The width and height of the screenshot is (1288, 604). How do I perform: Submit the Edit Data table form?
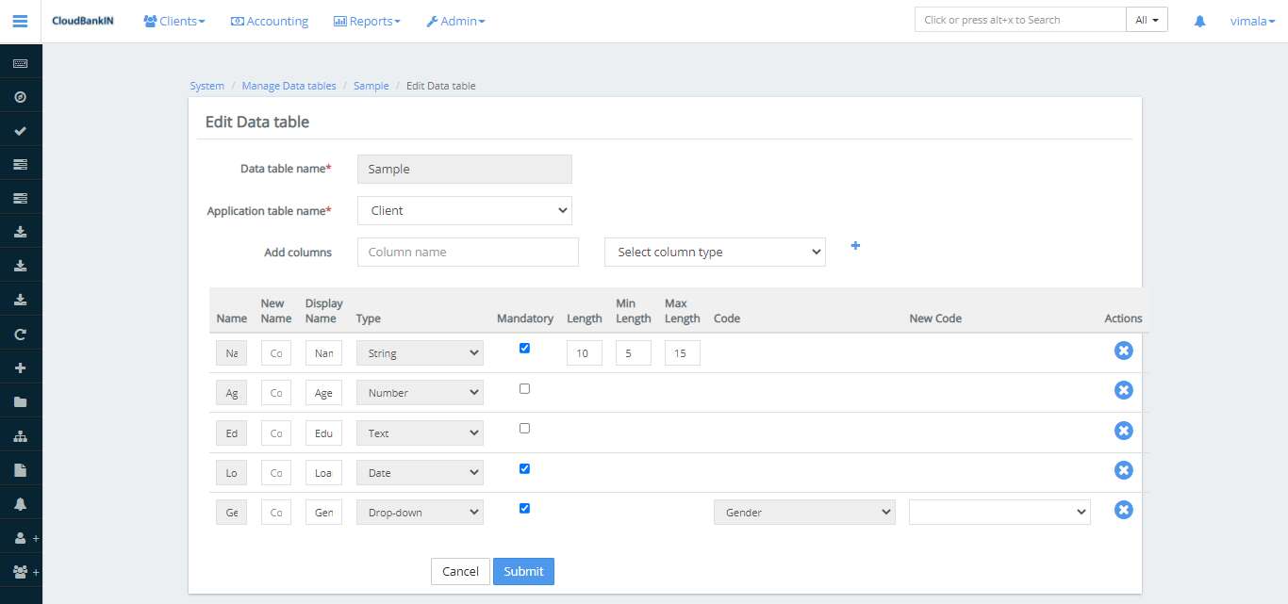[523, 571]
